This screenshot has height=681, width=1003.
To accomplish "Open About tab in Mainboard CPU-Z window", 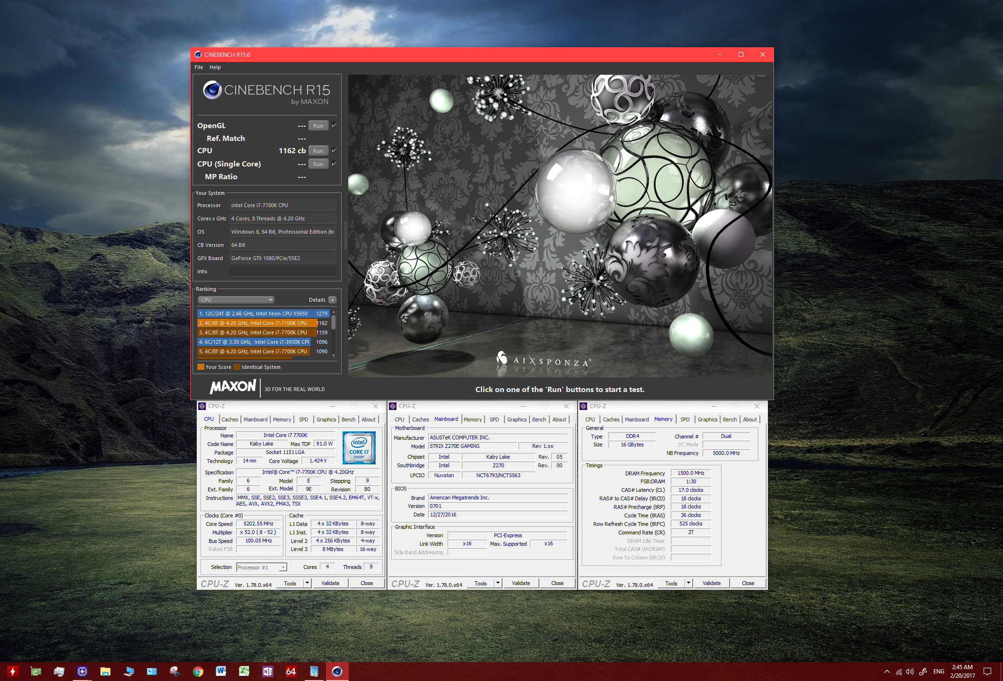I will point(559,419).
